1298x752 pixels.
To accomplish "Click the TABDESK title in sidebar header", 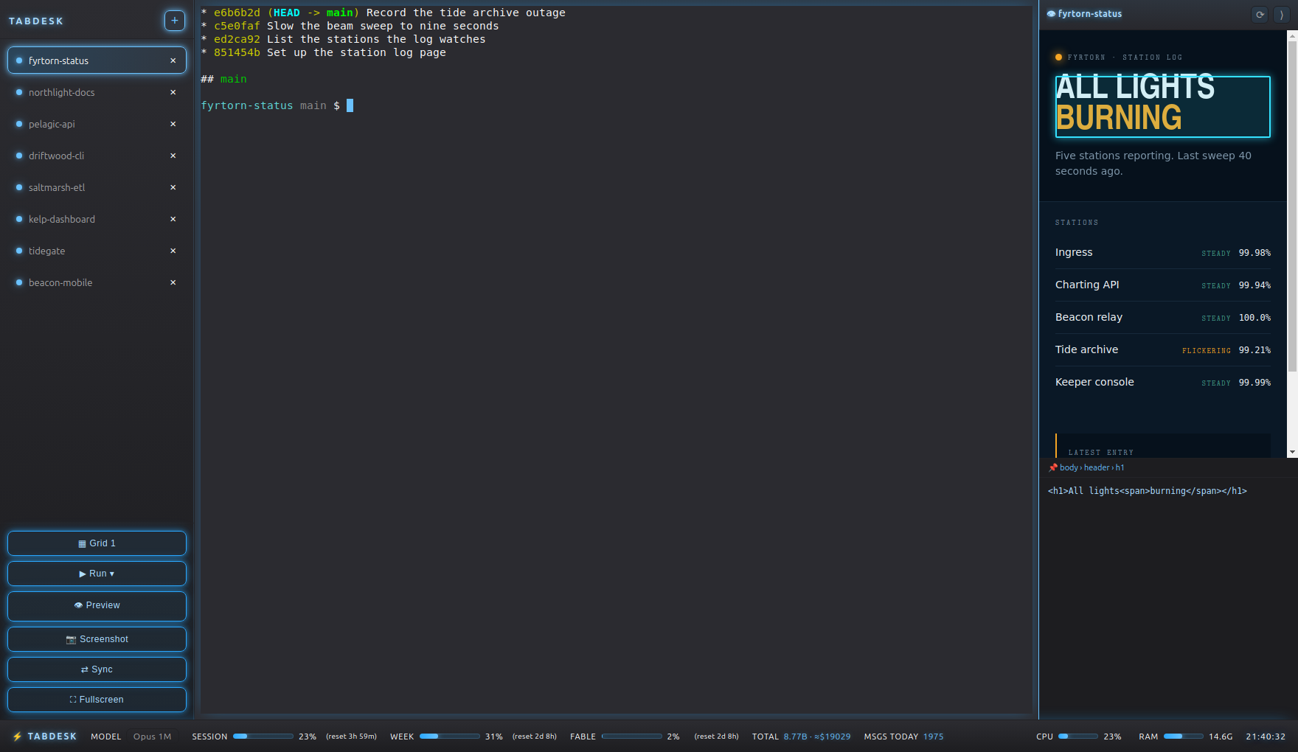I will coord(36,21).
